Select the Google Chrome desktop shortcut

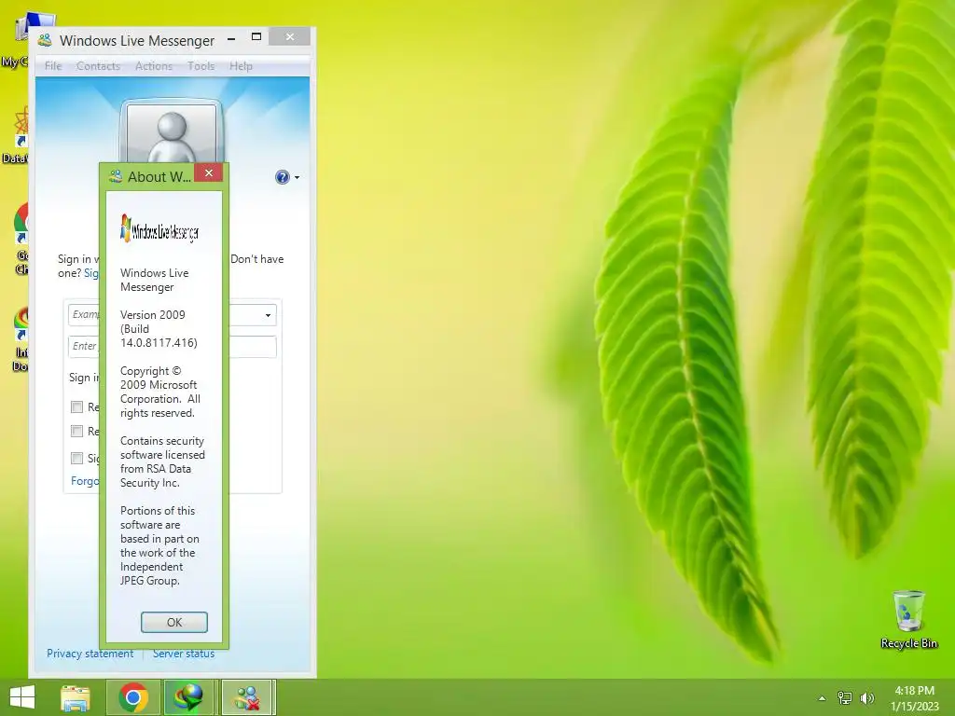[21, 239]
